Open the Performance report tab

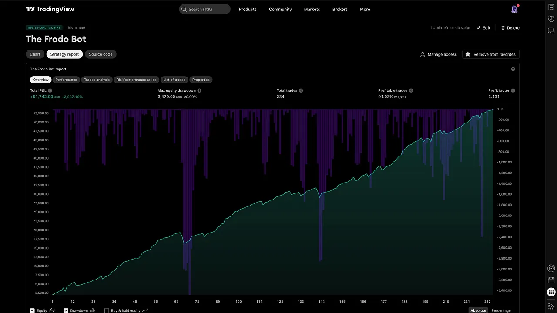[66, 80]
